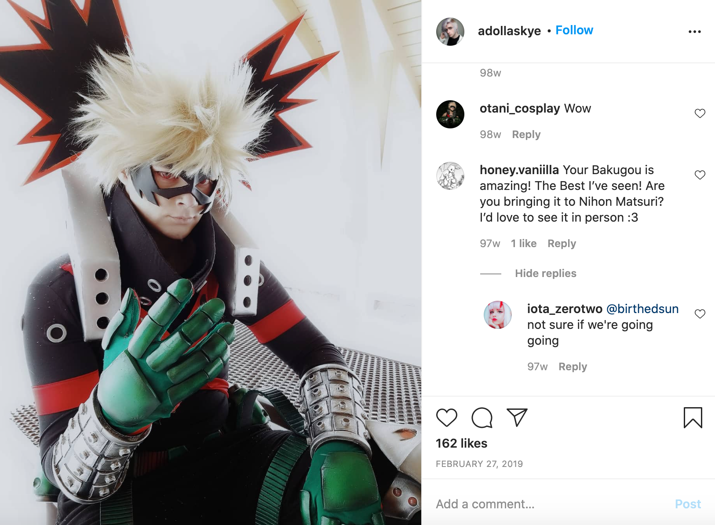Reply to otani_cosplay's comment
This screenshot has height=525, width=715.
pyautogui.click(x=526, y=135)
